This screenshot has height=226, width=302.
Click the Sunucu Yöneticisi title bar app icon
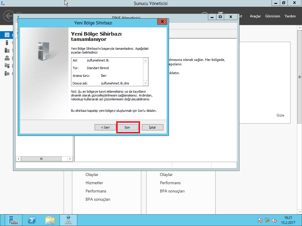pos(3,3)
